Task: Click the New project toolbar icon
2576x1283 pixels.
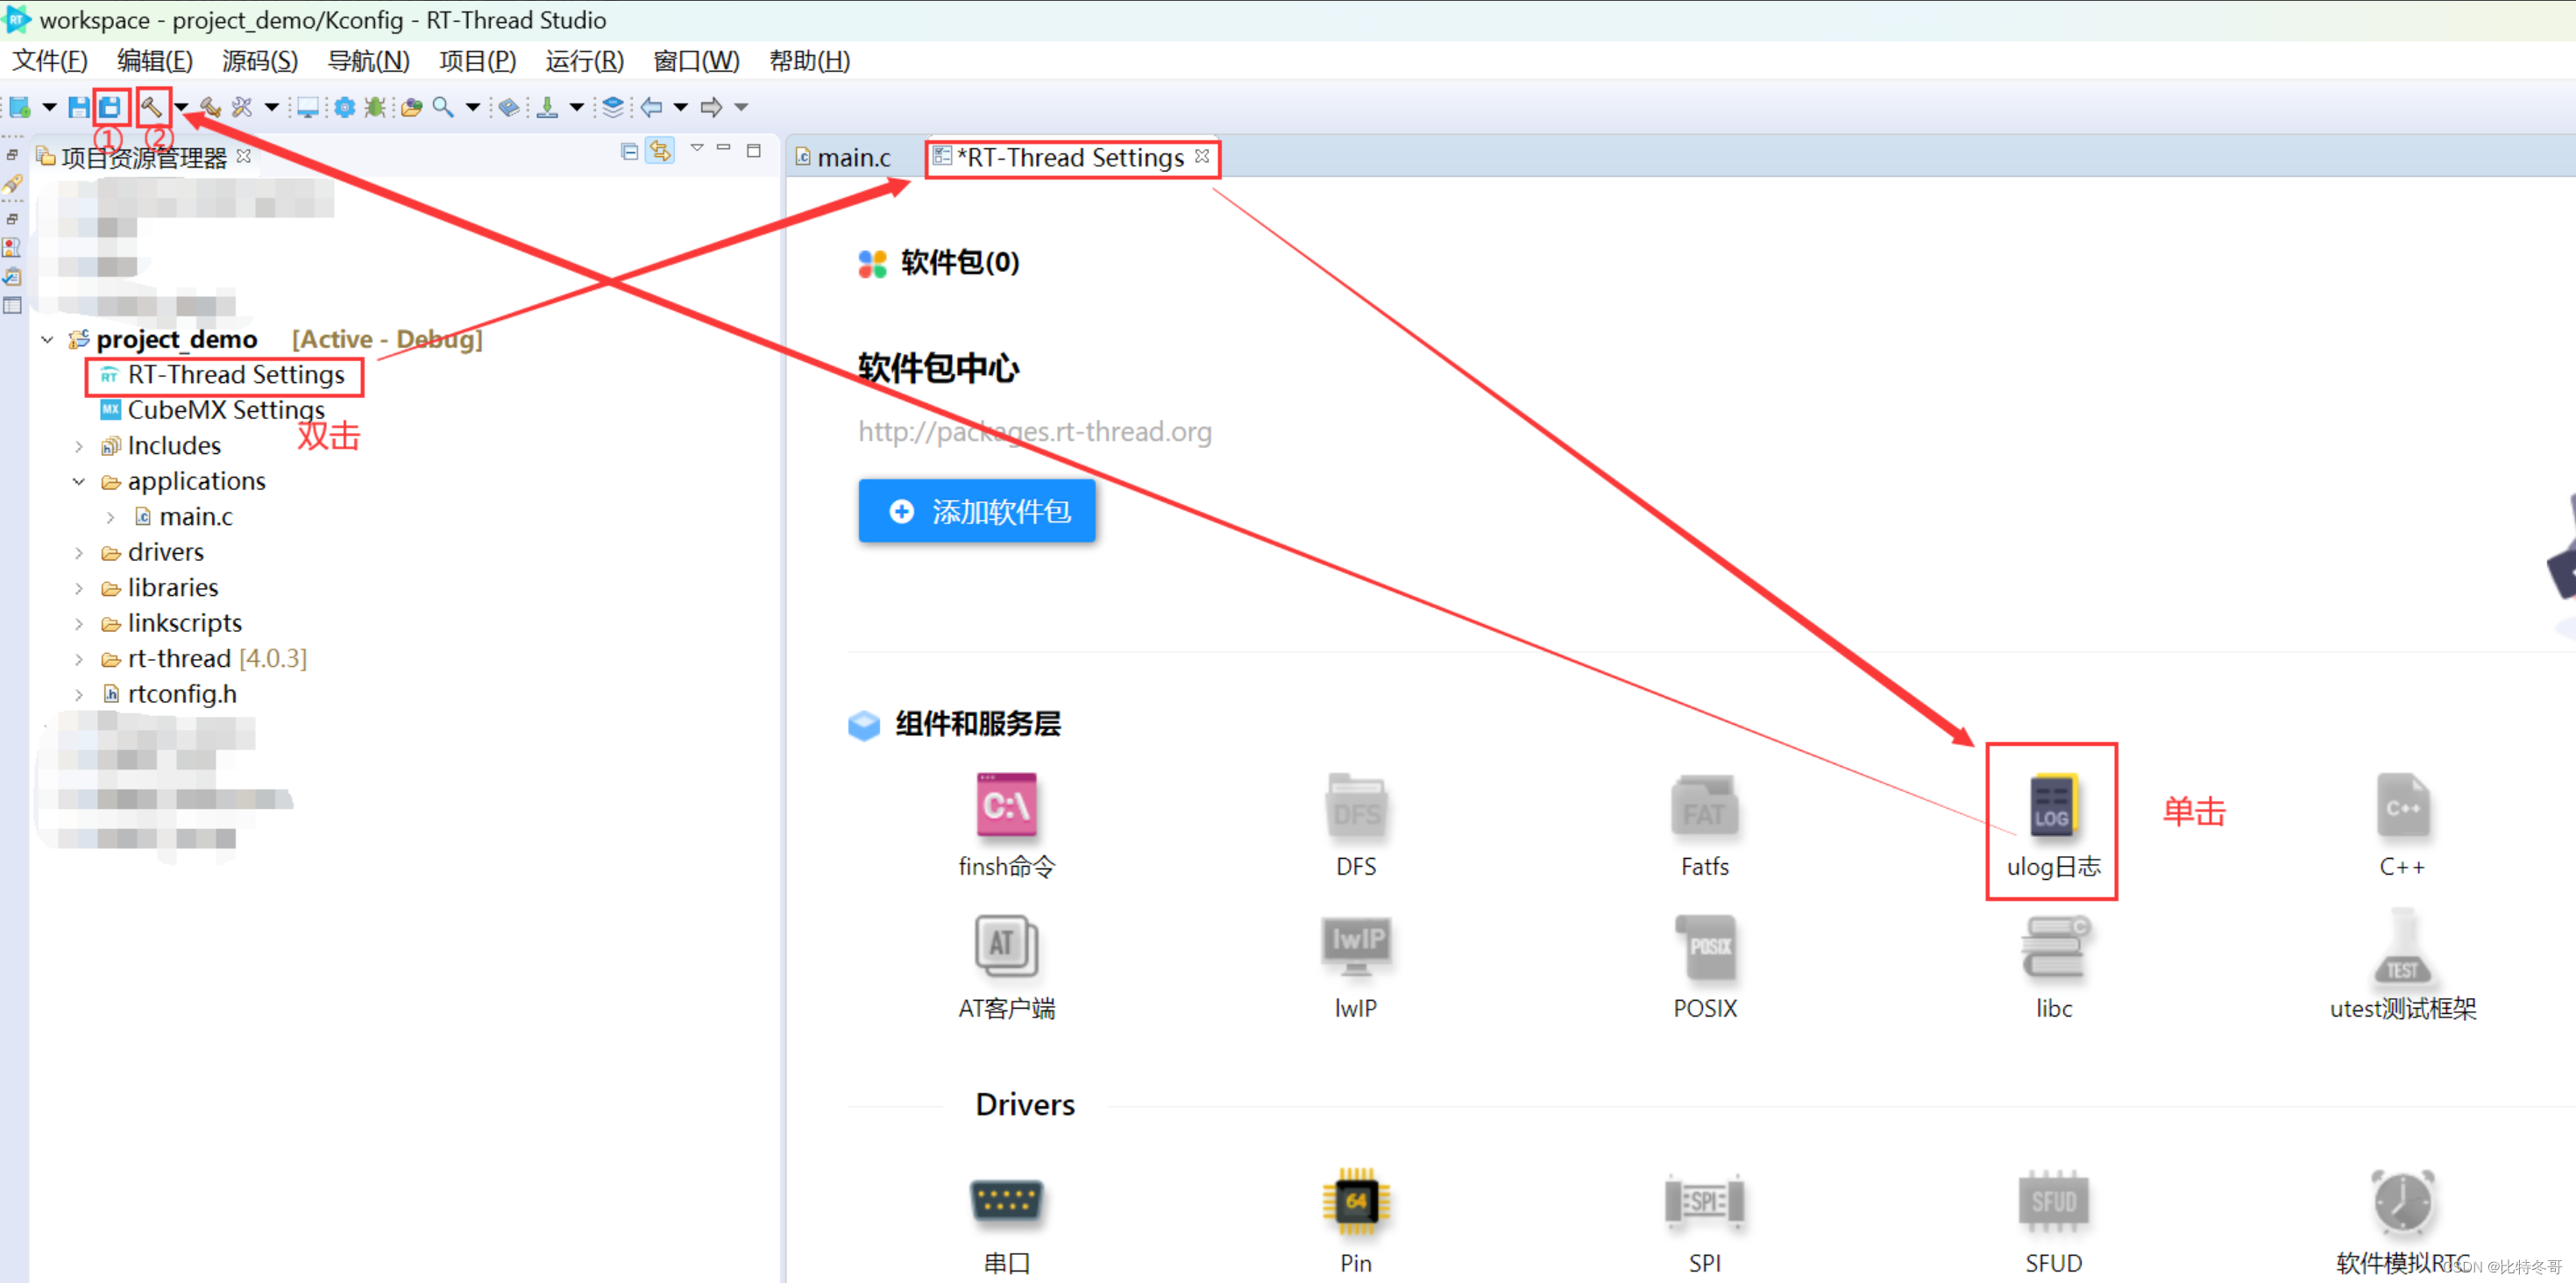Action: point(20,107)
